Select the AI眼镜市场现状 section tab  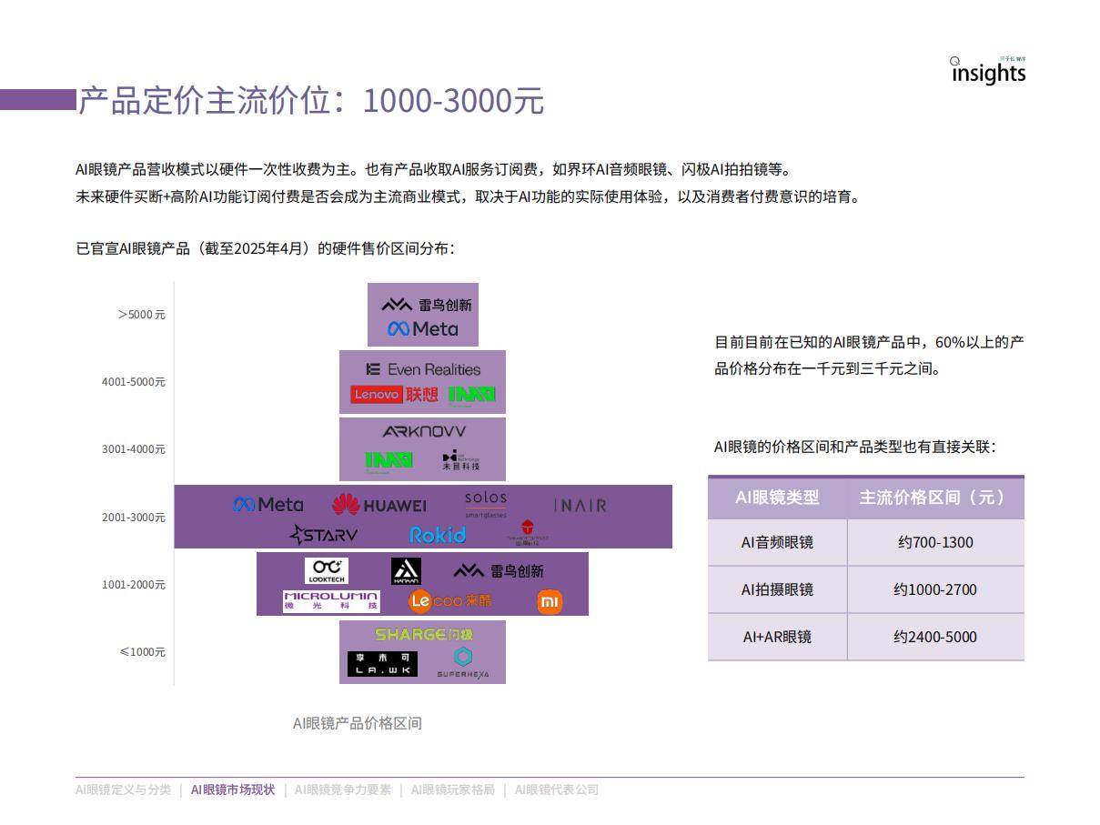(x=233, y=790)
